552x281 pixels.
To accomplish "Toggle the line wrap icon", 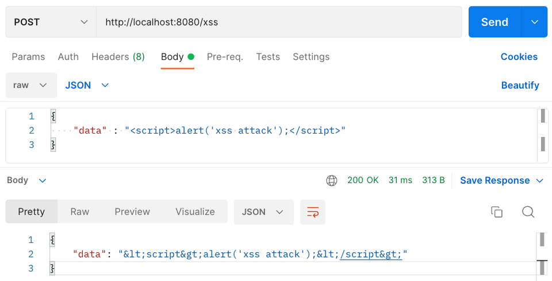I will 313,212.
